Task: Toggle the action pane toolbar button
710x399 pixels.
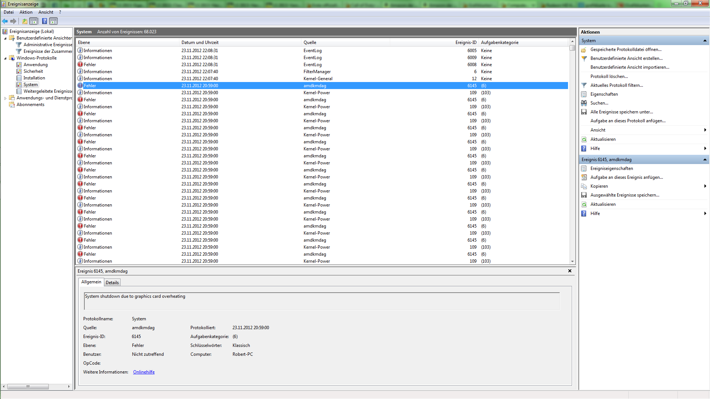Action: 54,21
